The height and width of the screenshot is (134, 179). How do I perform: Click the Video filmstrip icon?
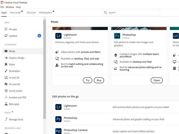click(6, 64)
